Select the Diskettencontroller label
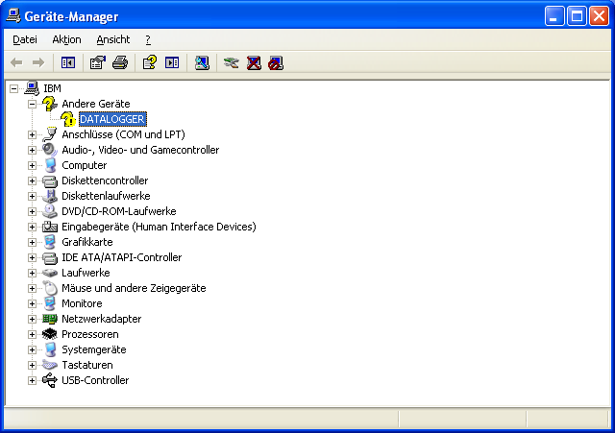The height and width of the screenshot is (433, 615). (105, 180)
